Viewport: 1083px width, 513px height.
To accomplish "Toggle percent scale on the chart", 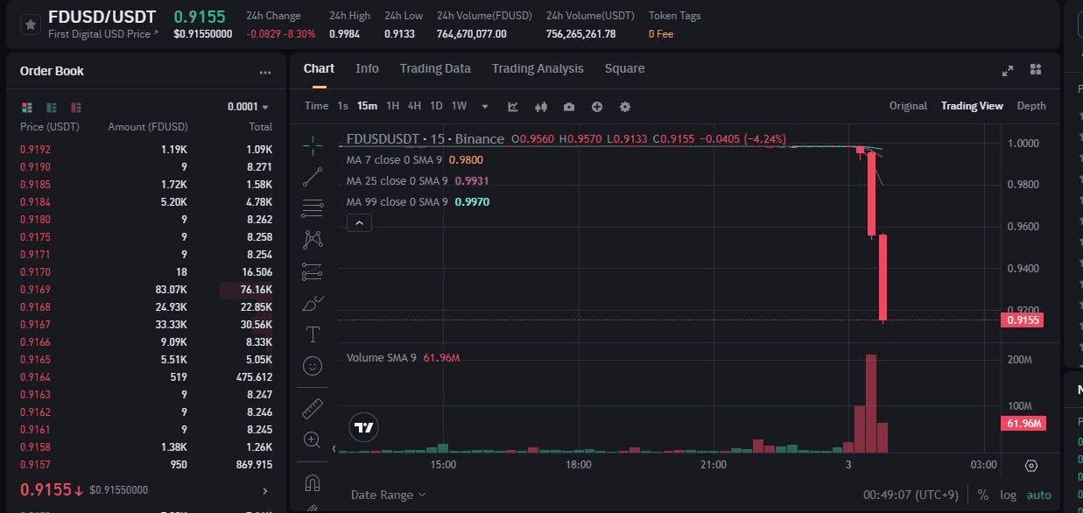I will [x=983, y=495].
